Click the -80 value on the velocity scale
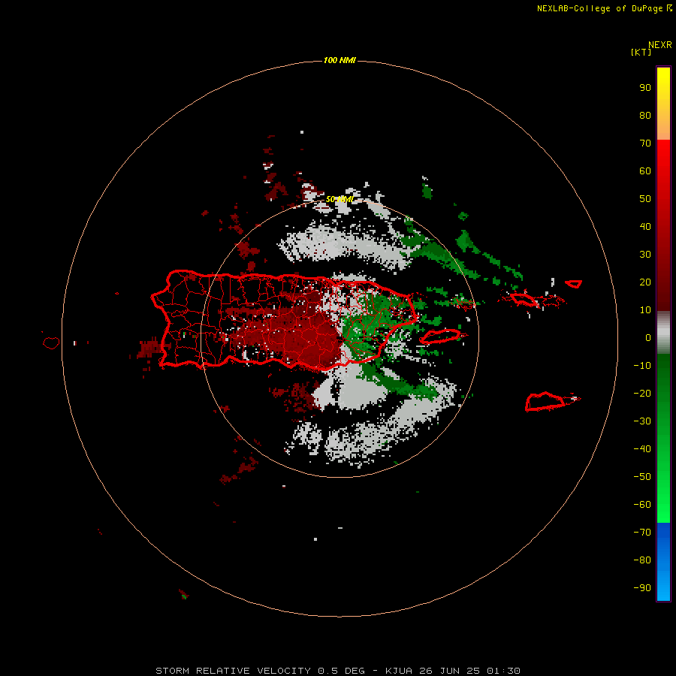The width and height of the screenshot is (676, 676). 642,560
